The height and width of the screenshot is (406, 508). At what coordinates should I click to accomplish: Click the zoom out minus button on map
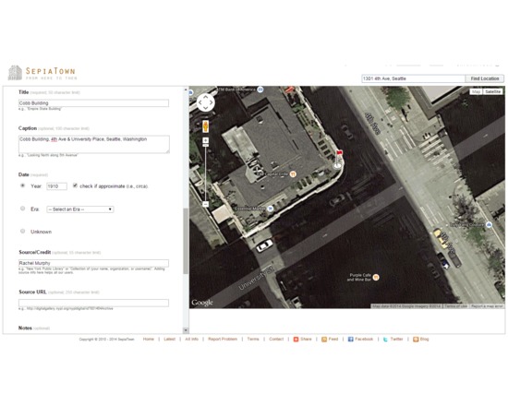[x=205, y=204]
